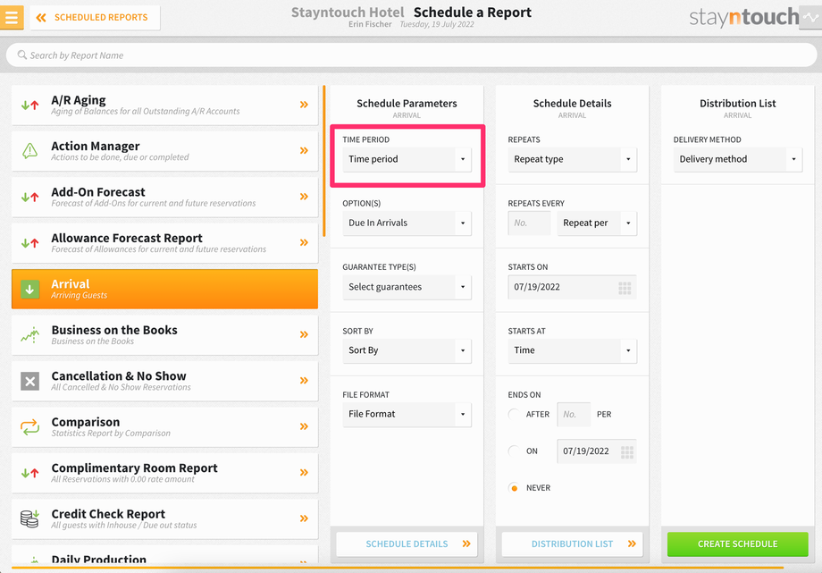The image size is (822, 573).
Task: Click Complimentary Room Report arrows icon
Action: pos(29,473)
